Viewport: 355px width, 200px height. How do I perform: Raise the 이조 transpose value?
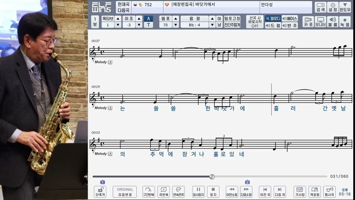[x=139, y=19]
